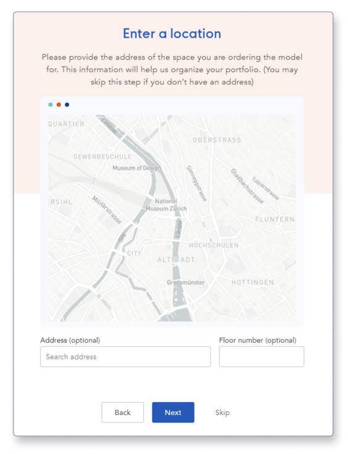Click the GEWERBESCHULE district label

(102, 156)
